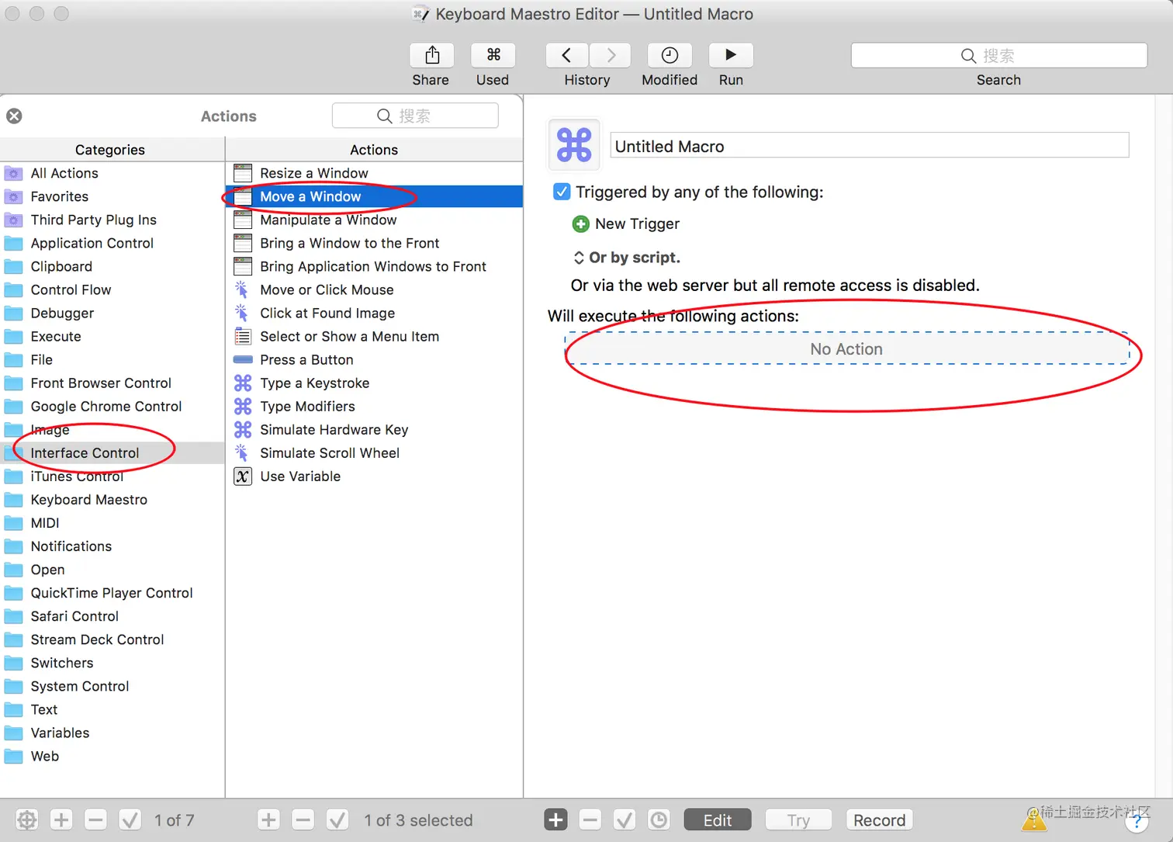Edit the Untitled Macro name field
The image size is (1173, 842).
(869, 146)
